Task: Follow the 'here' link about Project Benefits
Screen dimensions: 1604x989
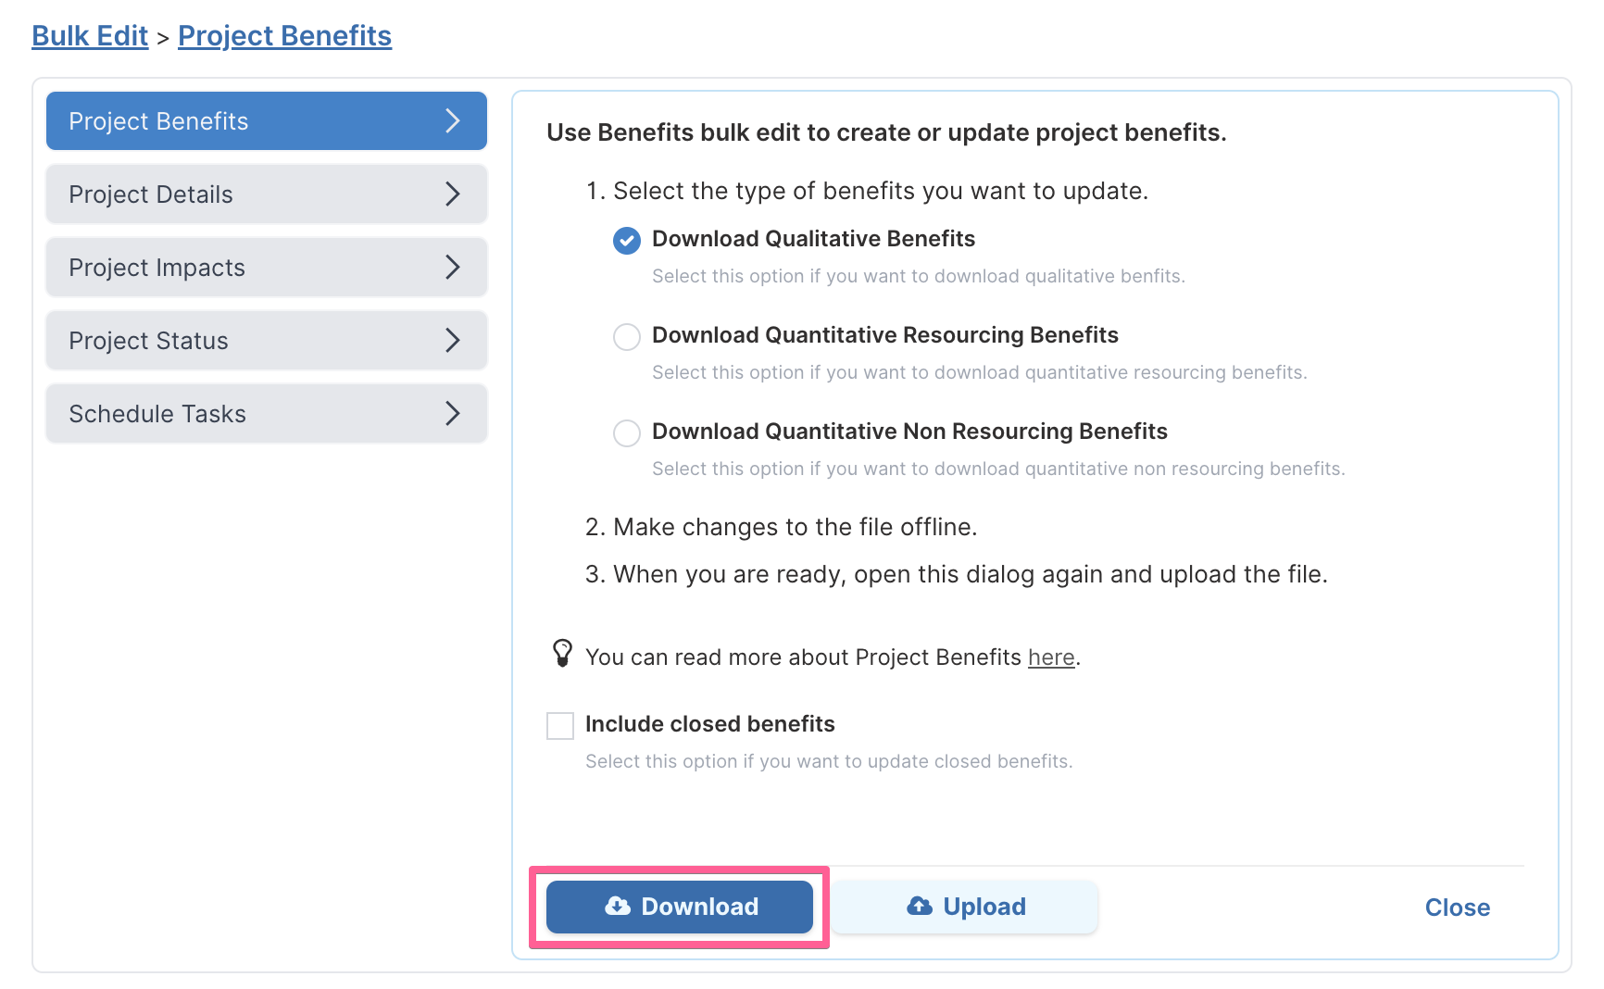Action: [x=1051, y=657]
